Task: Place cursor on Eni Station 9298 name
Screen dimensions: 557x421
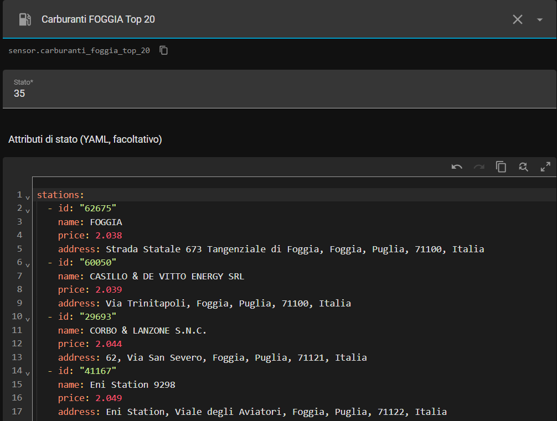Action: click(132, 384)
